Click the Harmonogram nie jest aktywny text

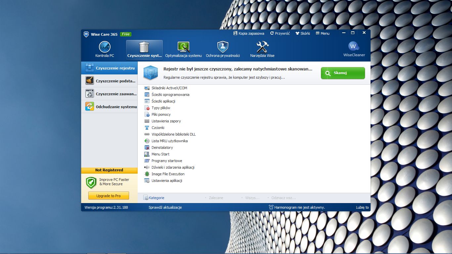pyautogui.click(x=300, y=207)
